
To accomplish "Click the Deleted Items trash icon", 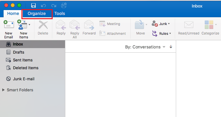I will pyautogui.click(x=8, y=68).
